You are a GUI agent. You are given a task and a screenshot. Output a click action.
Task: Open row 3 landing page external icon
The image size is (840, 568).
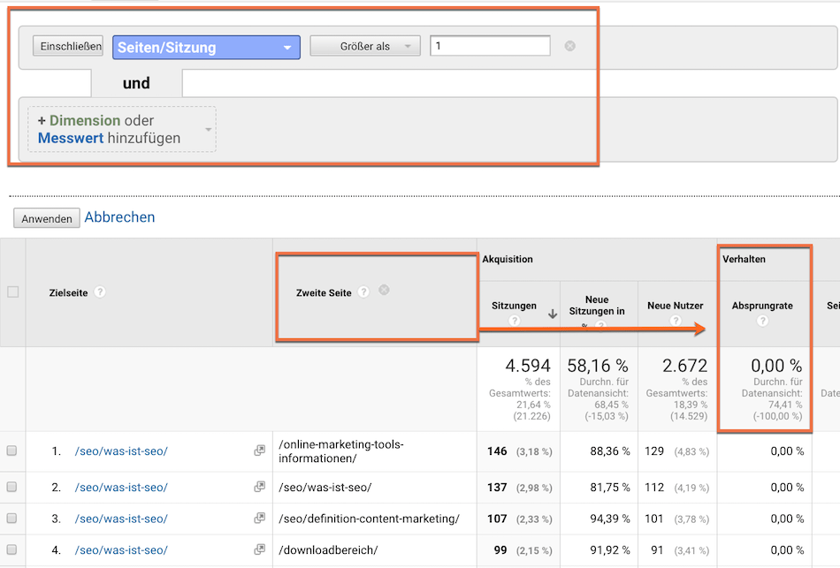[x=259, y=519]
